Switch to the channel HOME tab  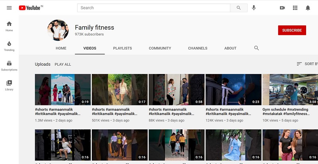coord(61,48)
